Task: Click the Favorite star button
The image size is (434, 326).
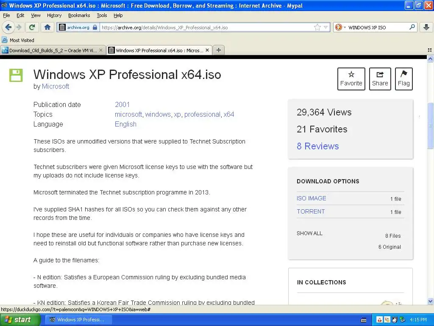Action: click(x=351, y=79)
